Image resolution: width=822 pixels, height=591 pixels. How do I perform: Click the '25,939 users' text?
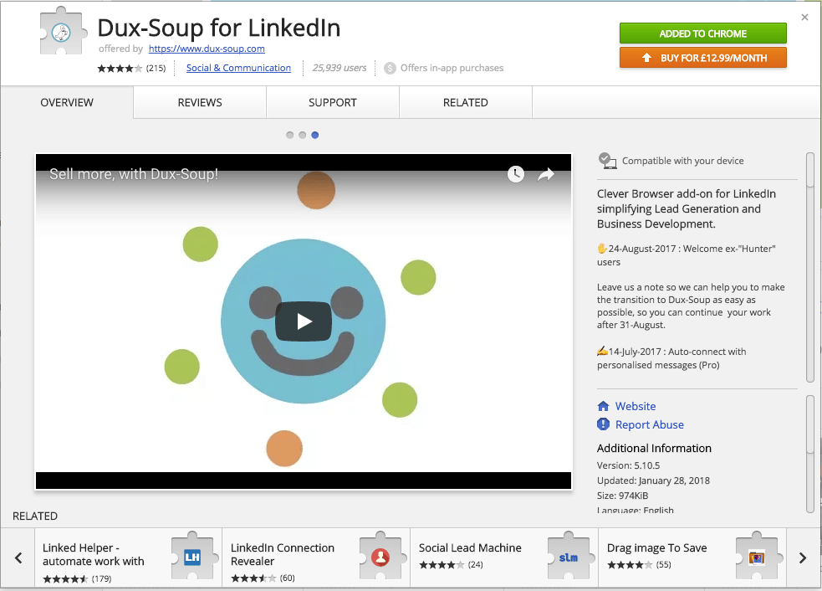[340, 68]
